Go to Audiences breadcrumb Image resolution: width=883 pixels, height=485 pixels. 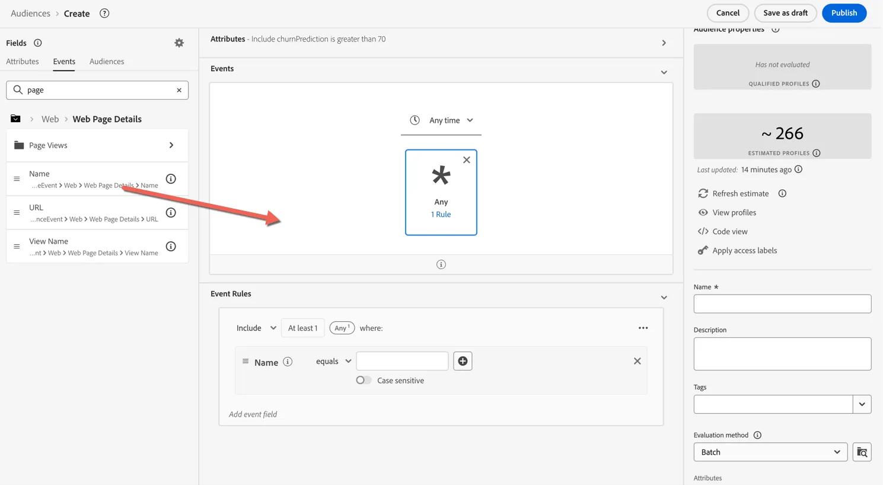click(30, 13)
